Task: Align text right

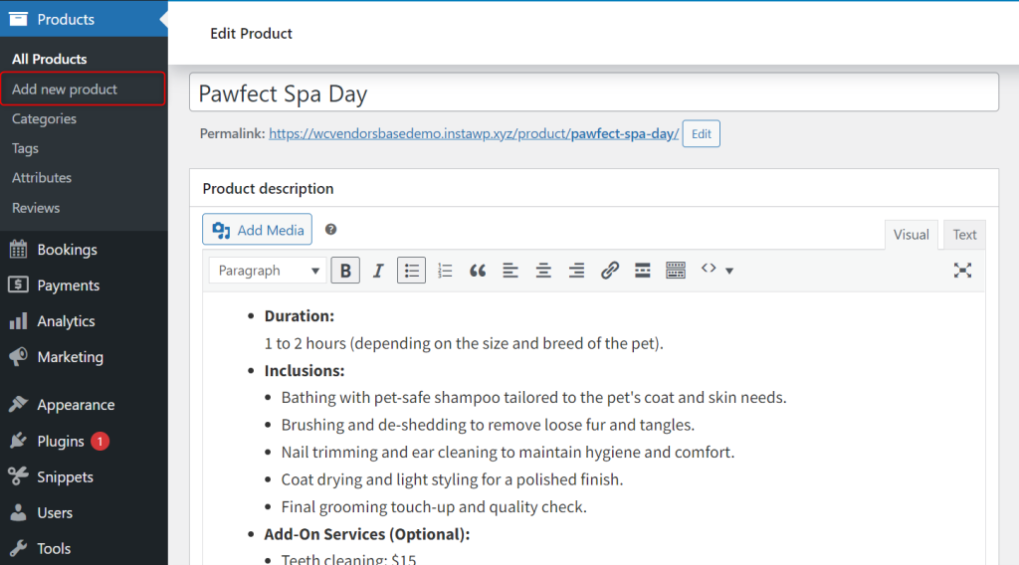Action: coord(576,271)
